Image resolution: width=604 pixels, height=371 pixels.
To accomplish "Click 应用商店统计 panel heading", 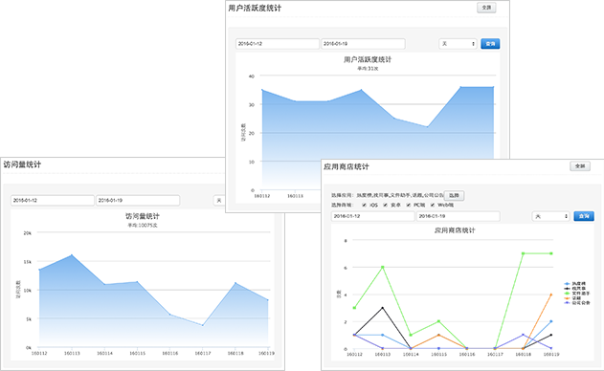I will point(347,166).
